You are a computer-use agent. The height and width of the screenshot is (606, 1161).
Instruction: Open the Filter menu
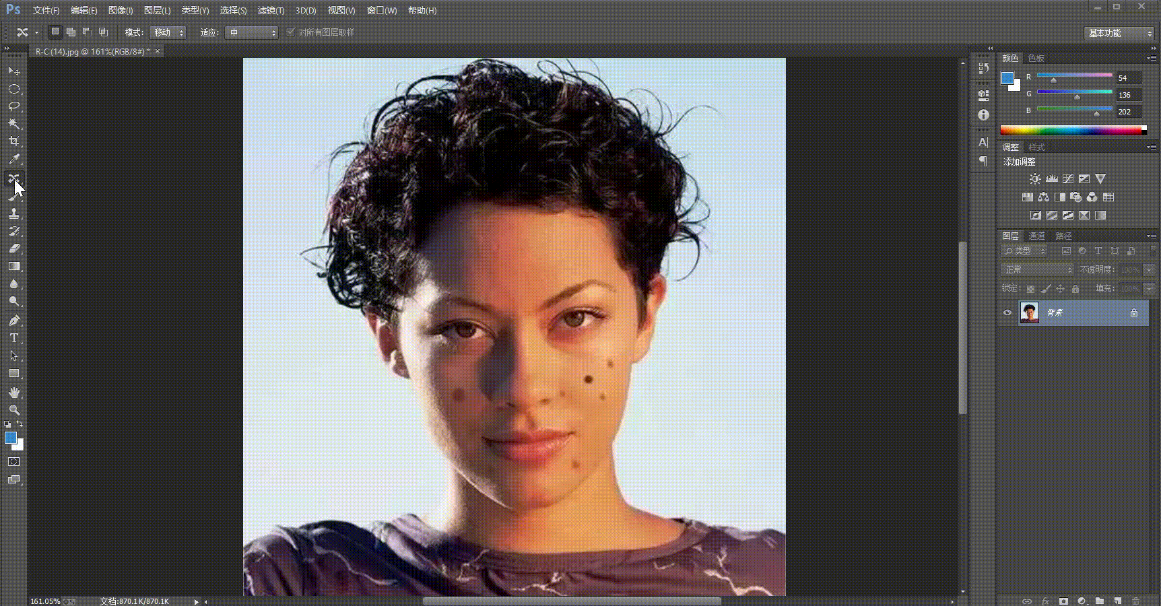pyautogui.click(x=271, y=11)
